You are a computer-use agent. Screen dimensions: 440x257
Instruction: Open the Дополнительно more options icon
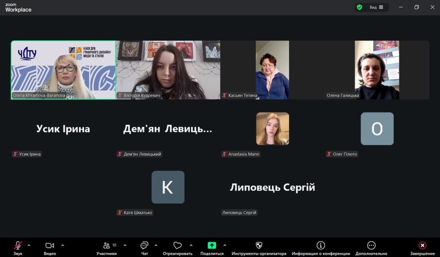pos(371,245)
